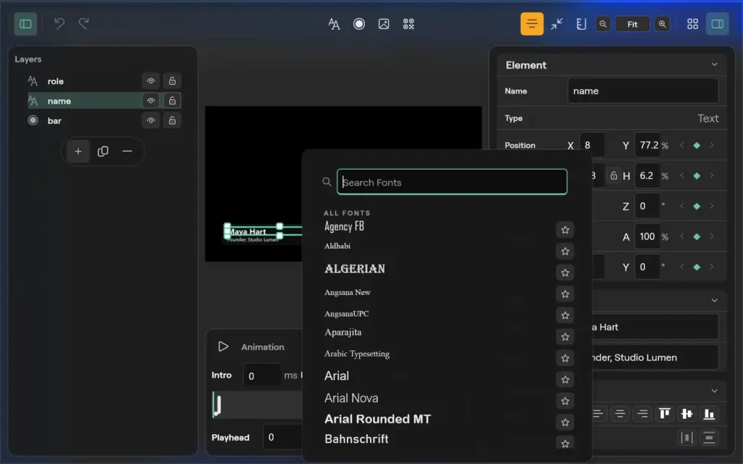Collapse the section above alignment buttons
Image resolution: width=743 pixels, height=464 pixels.
pos(714,391)
